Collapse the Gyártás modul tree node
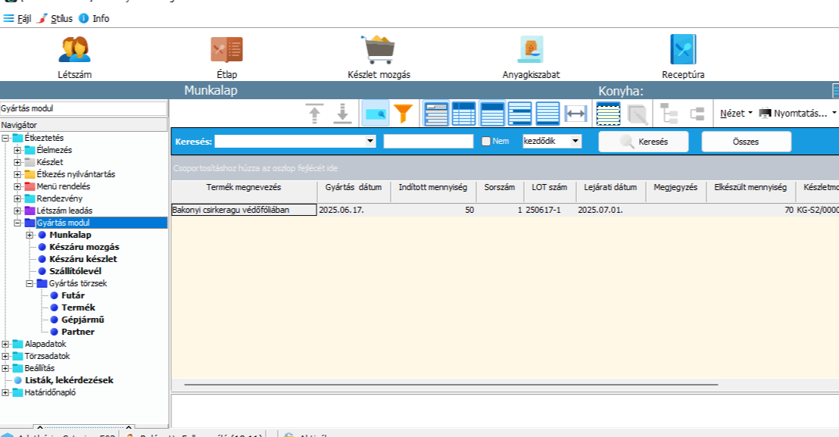Screen dimensions: 839x437 point(18,223)
